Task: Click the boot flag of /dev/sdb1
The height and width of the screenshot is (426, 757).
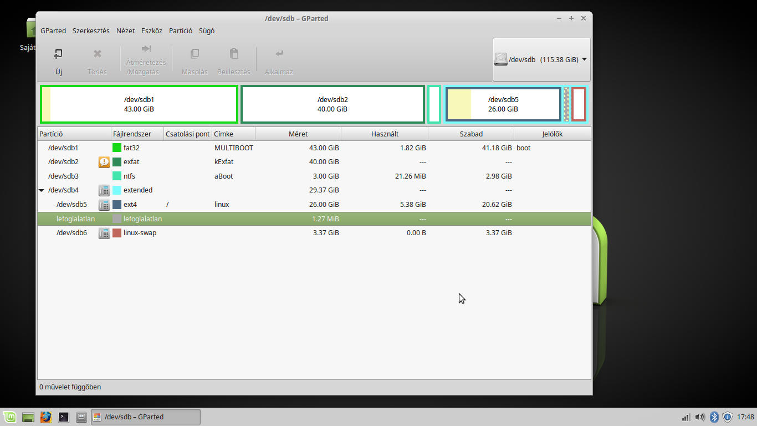Action: pyautogui.click(x=524, y=148)
